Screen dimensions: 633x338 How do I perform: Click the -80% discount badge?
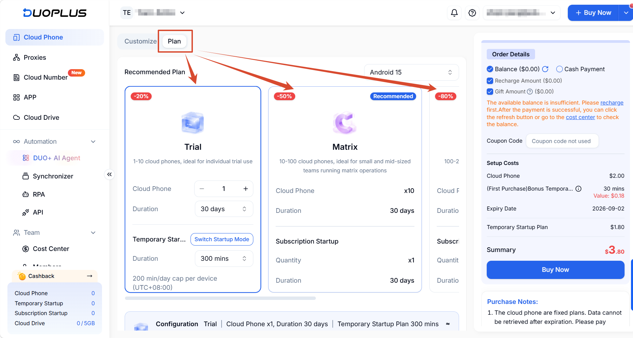pyautogui.click(x=446, y=96)
